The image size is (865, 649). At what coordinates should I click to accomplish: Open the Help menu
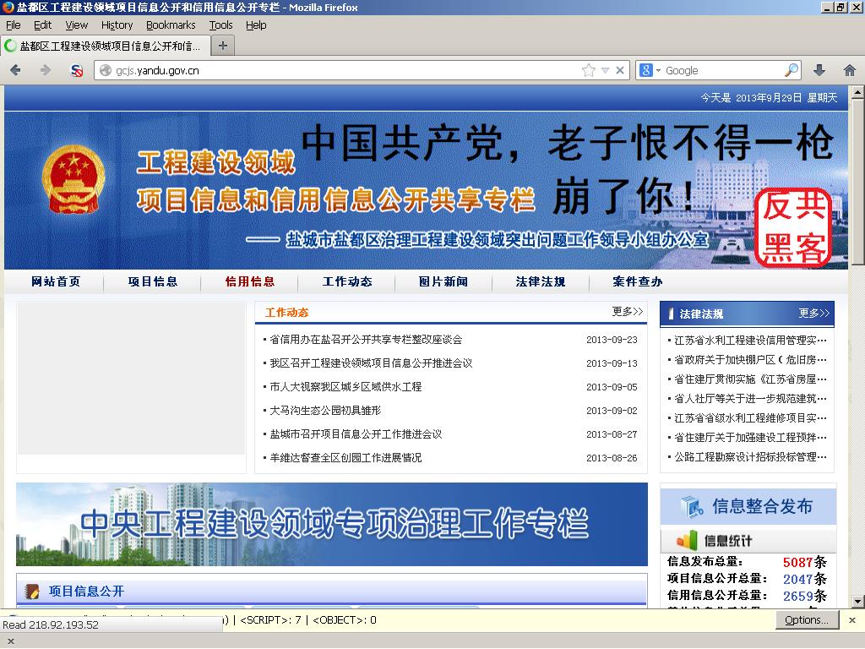click(256, 25)
